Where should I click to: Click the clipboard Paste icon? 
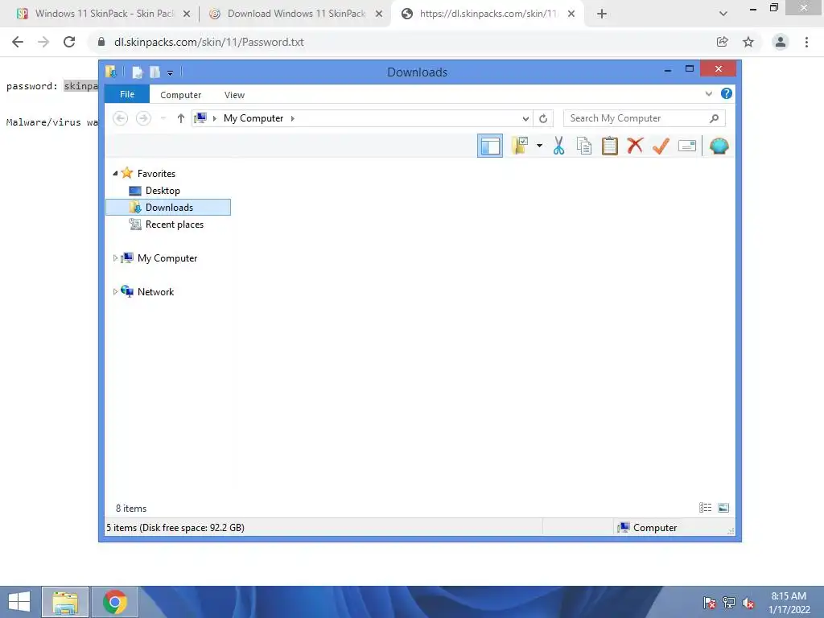pyautogui.click(x=610, y=146)
